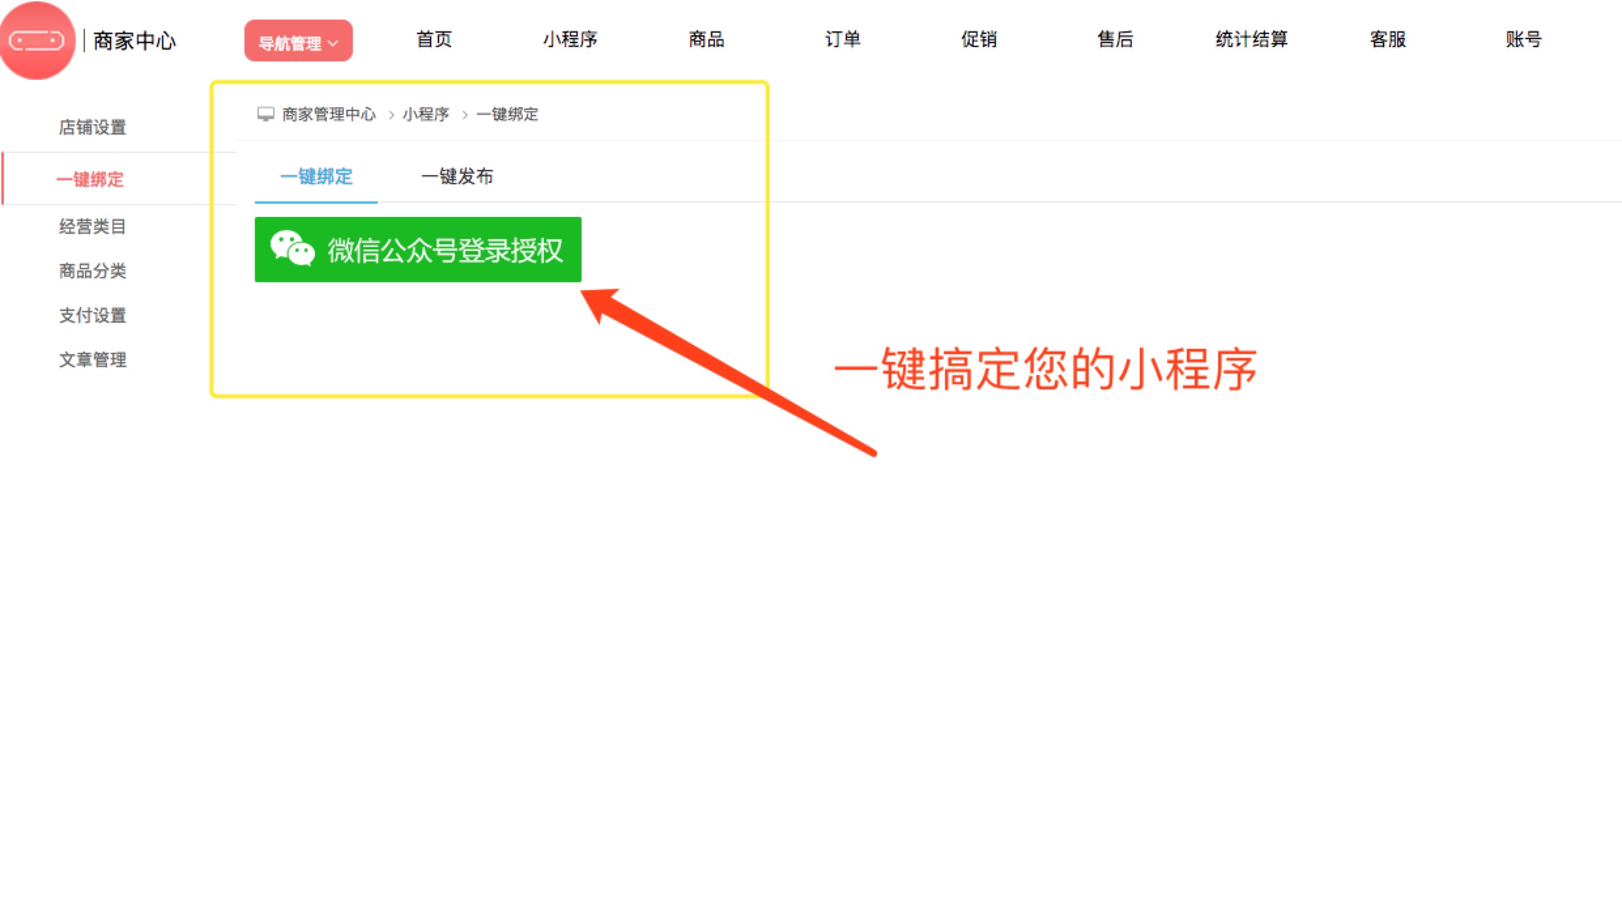
Task: Open the 客服 top menu
Action: coord(1388,40)
